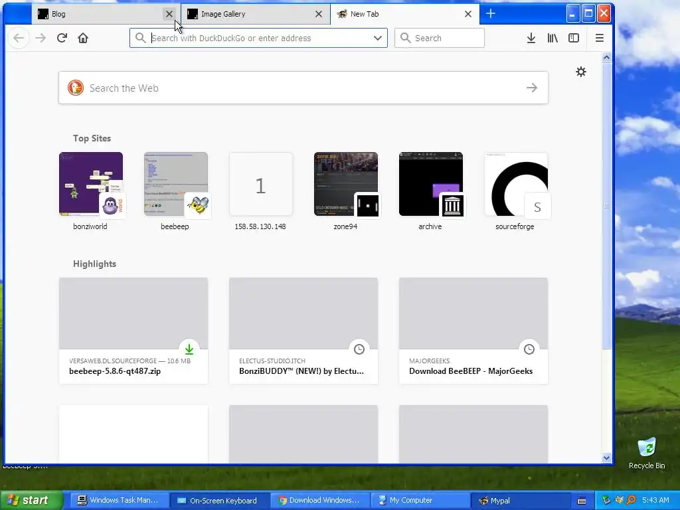The image size is (680, 510).
Task: Reload the current page
Action: tap(62, 38)
